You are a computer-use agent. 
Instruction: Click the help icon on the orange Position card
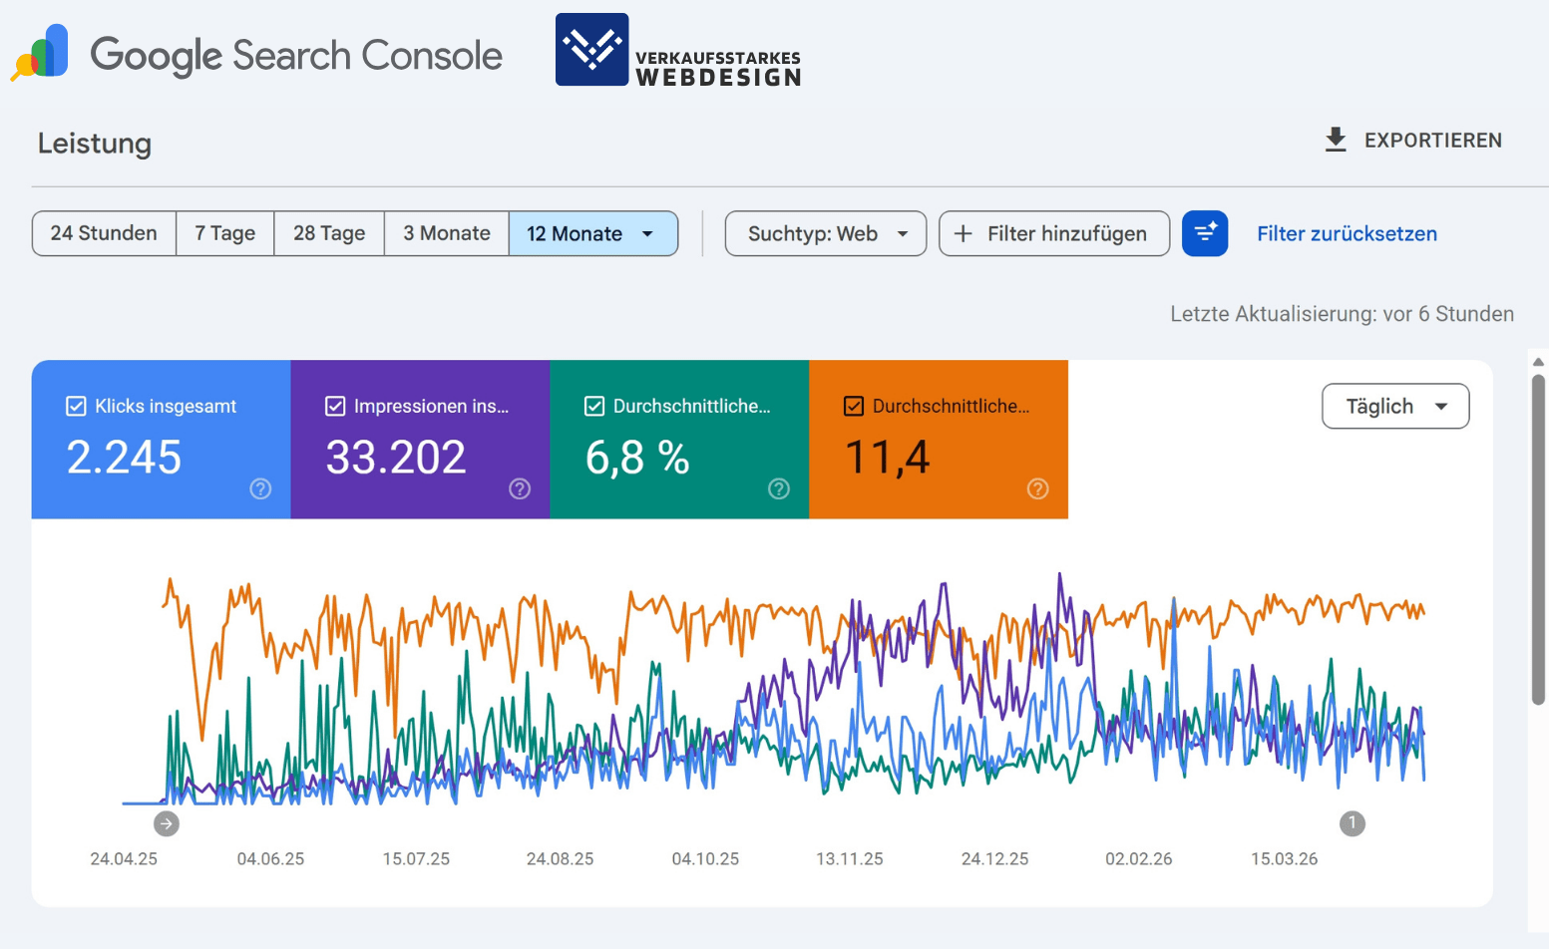tap(1037, 489)
